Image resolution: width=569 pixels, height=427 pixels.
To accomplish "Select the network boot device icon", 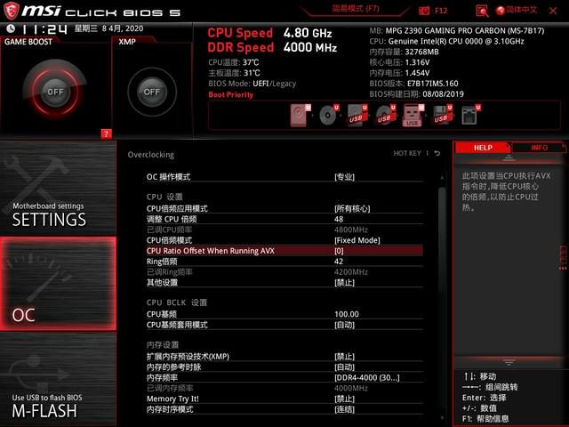I will click(470, 115).
